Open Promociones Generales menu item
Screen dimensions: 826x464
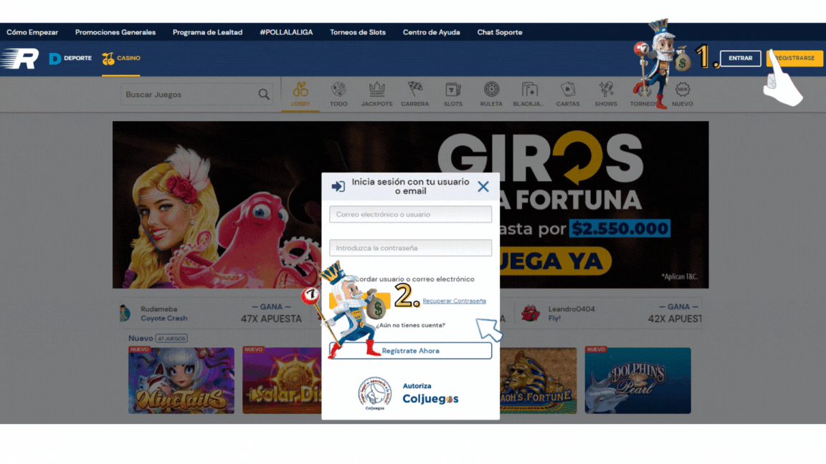click(115, 32)
